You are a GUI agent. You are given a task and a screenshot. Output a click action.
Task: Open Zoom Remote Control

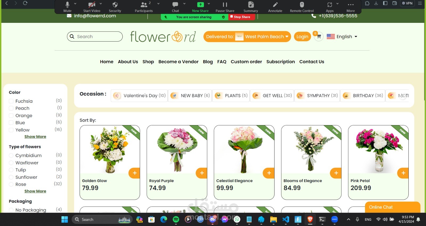click(302, 7)
